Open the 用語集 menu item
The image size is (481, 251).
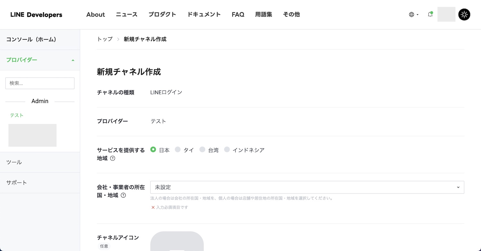coord(264,14)
